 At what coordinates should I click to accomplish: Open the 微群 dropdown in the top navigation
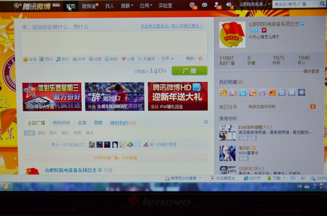click(127, 6)
